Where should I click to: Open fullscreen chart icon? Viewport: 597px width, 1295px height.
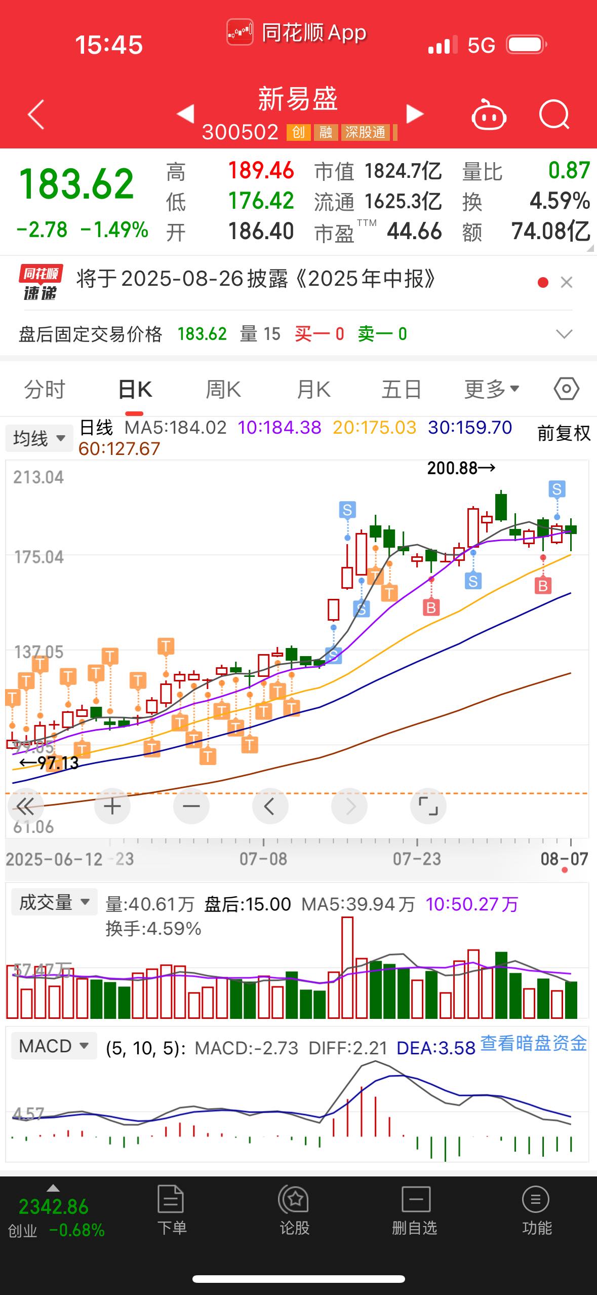pos(428,806)
